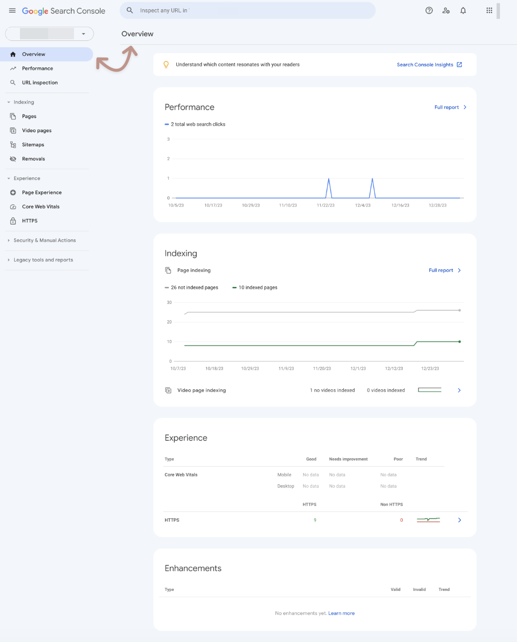Click the Overview home icon in sidebar
Image resolution: width=517 pixels, height=642 pixels.
coord(13,54)
